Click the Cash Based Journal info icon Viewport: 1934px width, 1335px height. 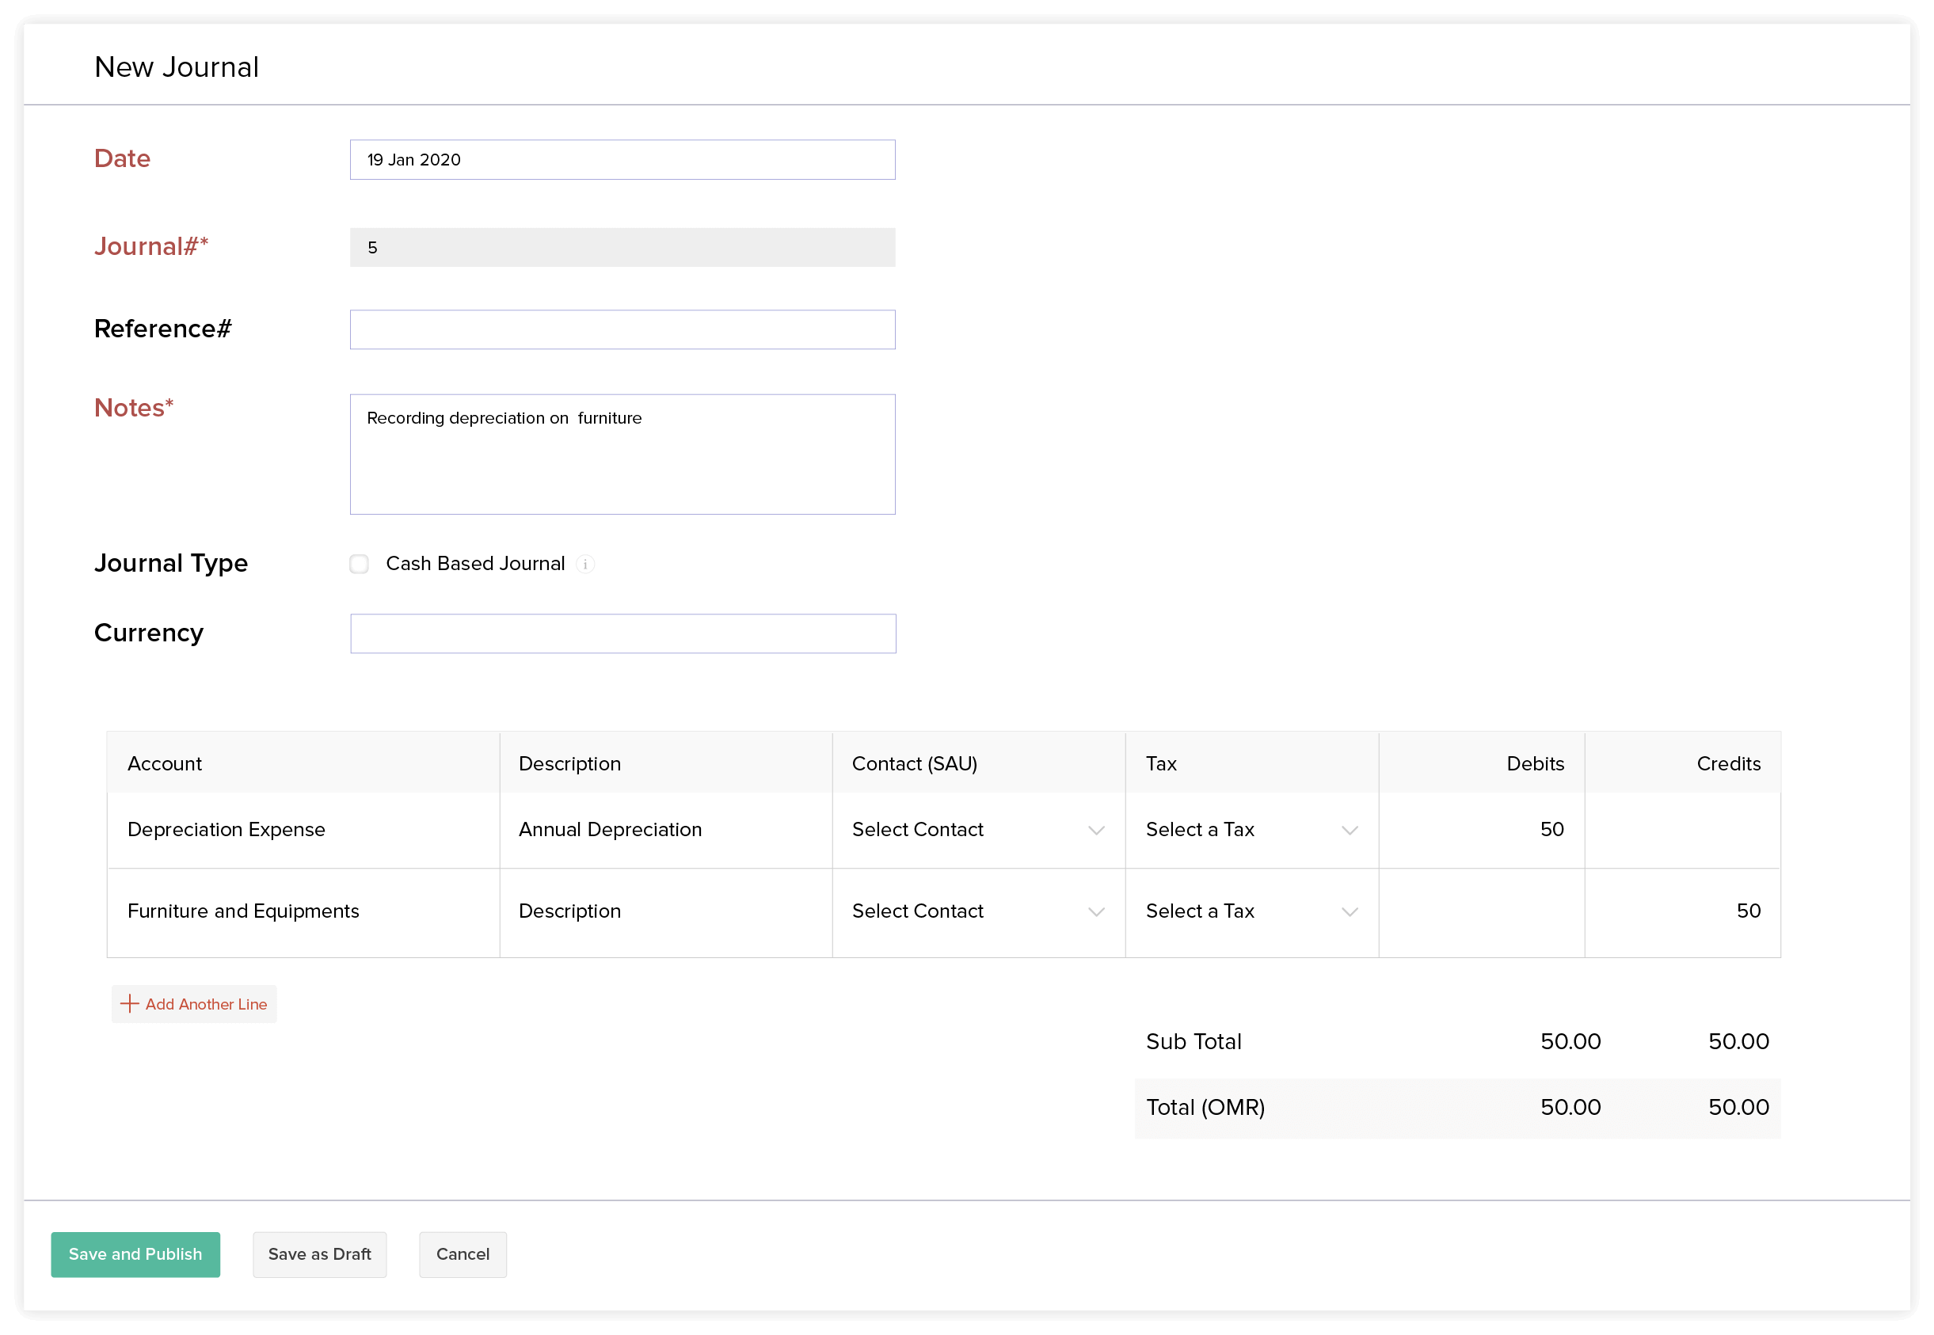(x=585, y=564)
